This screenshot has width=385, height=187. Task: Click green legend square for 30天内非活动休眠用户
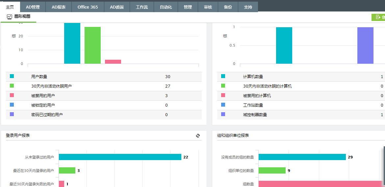(12, 86)
